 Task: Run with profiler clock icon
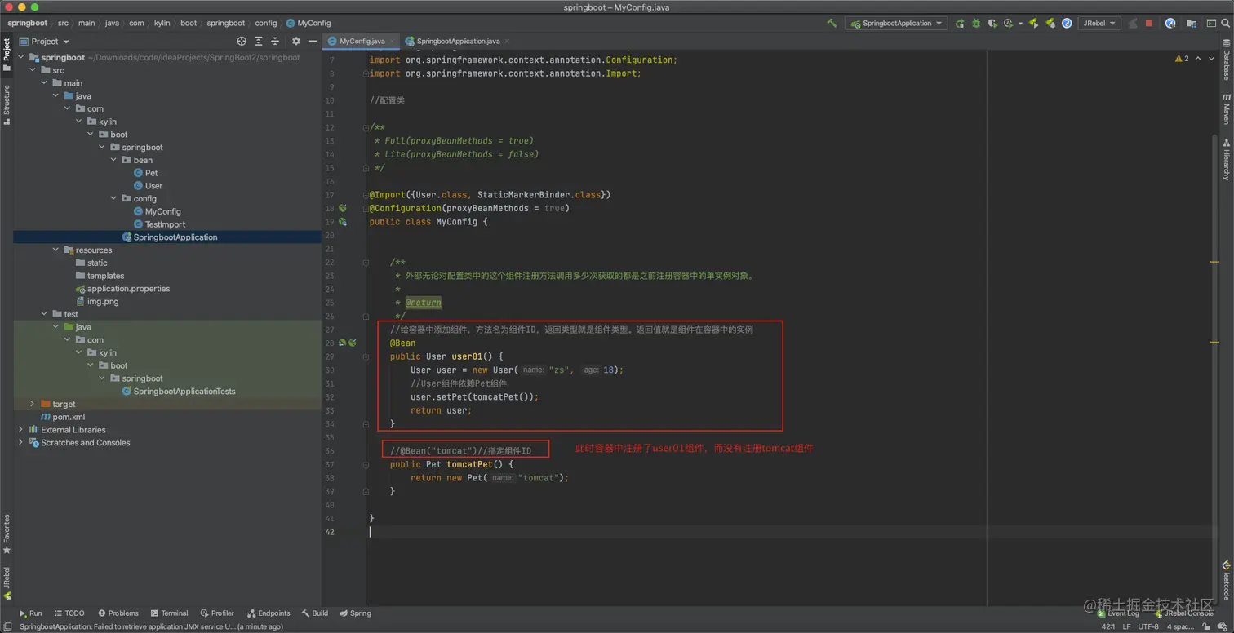tap(1009, 23)
